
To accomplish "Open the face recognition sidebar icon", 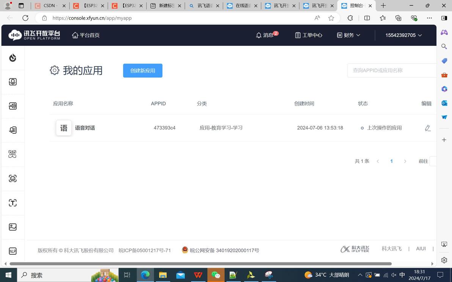I will pos(13,178).
